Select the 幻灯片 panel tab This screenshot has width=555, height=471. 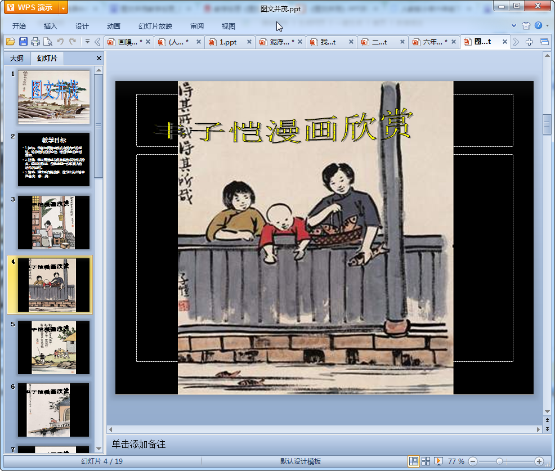47,59
